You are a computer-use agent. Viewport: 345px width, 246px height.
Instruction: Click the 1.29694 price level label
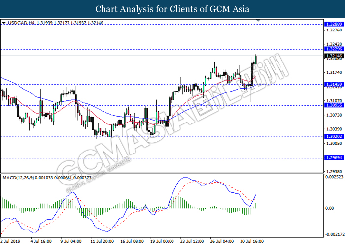click(x=334, y=158)
